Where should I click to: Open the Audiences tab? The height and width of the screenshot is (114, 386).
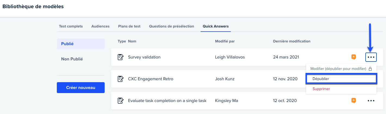(100, 26)
